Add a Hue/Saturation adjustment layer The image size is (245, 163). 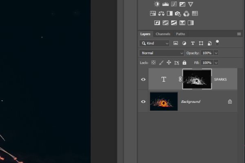[x=153, y=13]
